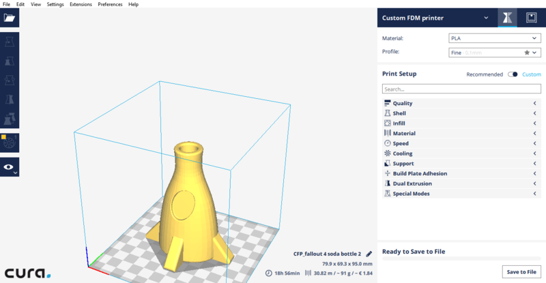546x283 pixels.
Task: Open the Edit menu
Action: 20,4
